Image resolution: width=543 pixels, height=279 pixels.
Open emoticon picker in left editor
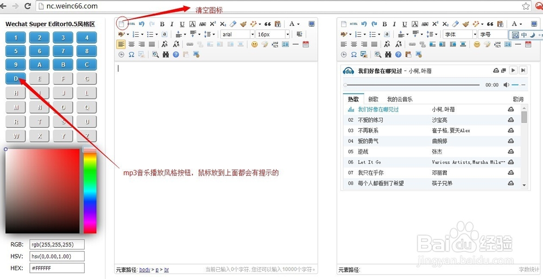click(x=255, y=45)
